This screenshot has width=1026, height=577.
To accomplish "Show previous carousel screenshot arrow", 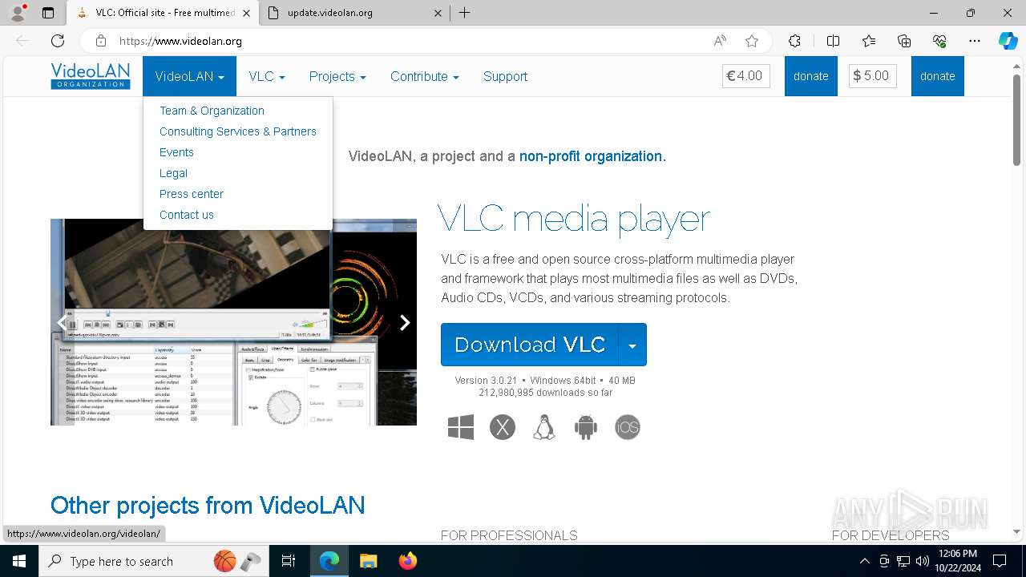I will click(62, 322).
